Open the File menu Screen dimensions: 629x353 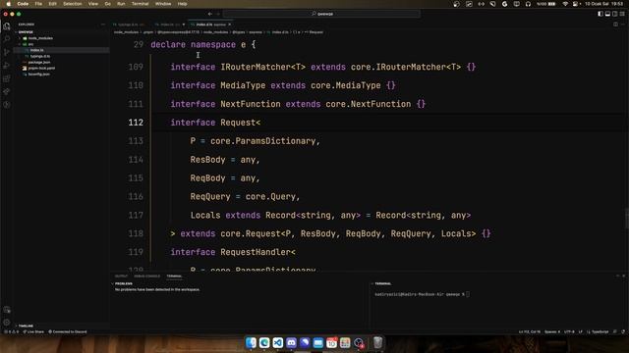[x=38, y=4]
